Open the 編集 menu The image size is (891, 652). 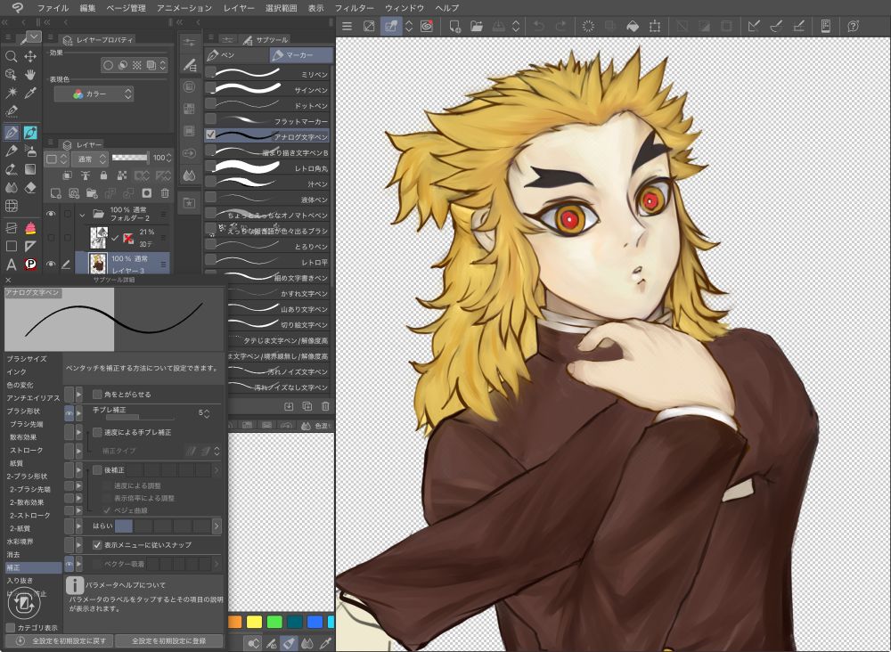pos(87,8)
